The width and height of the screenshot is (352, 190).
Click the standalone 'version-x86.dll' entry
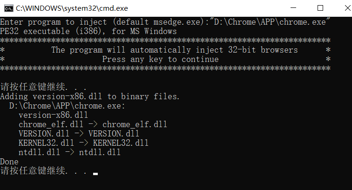click(53, 115)
